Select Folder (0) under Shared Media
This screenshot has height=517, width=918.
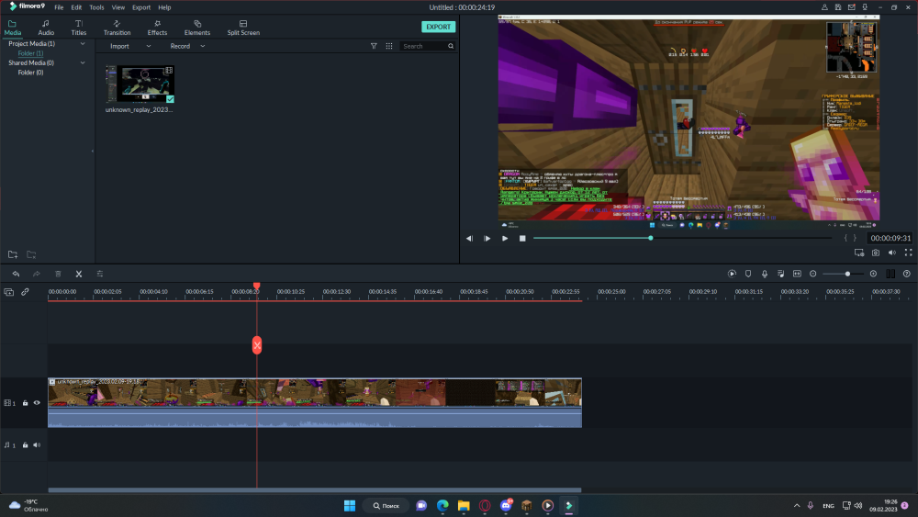[30, 73]
